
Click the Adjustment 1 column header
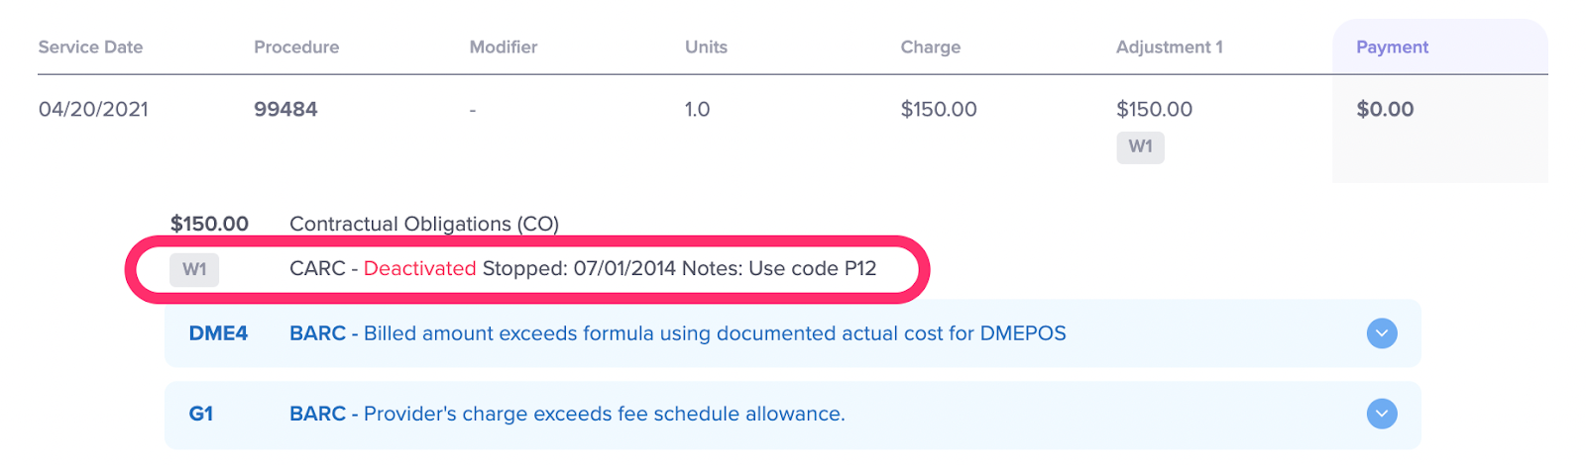[1169, 46]
